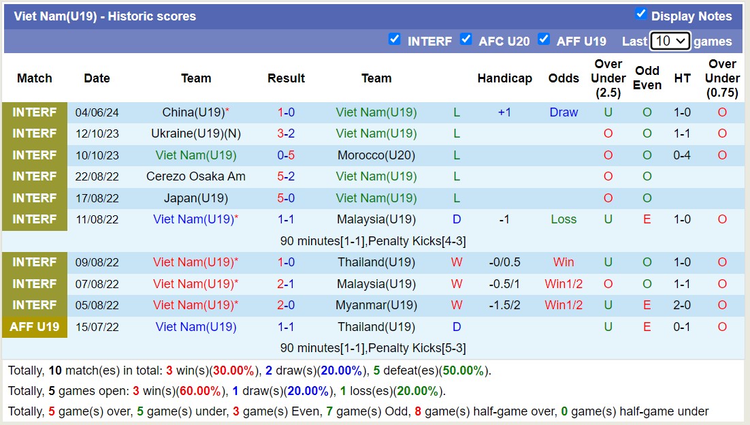Click the Handicap column header
Viewport: 750px width, 425px height.
click(x=504, y=78)
